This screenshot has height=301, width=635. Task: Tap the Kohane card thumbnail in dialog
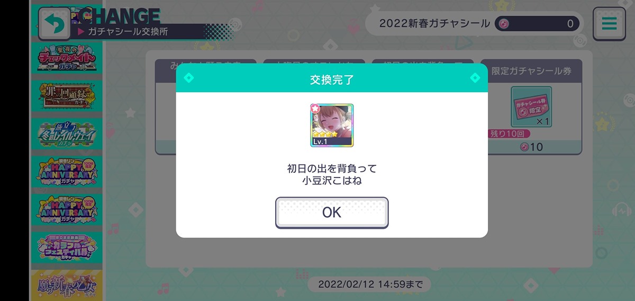click(x=332, y=125)
